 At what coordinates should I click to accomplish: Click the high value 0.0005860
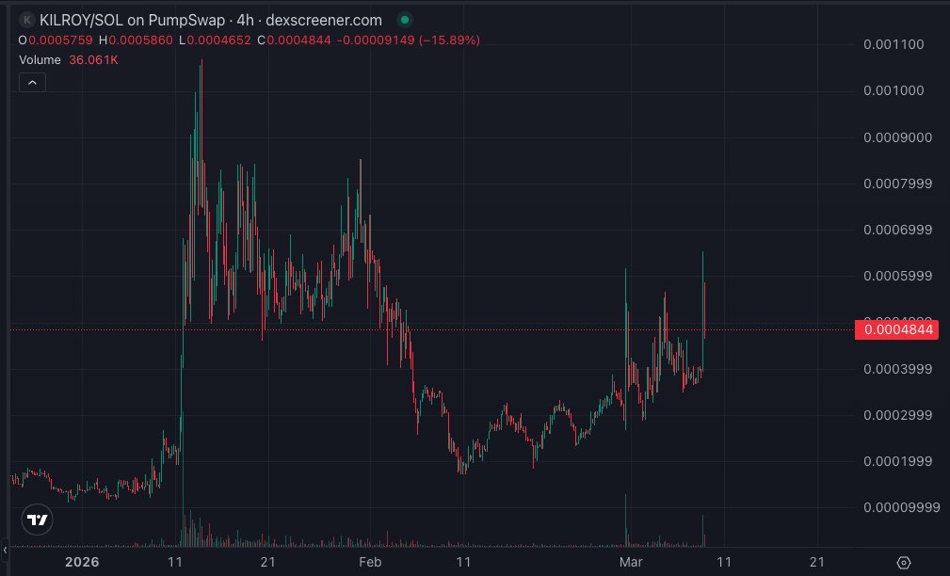point(140,40)
